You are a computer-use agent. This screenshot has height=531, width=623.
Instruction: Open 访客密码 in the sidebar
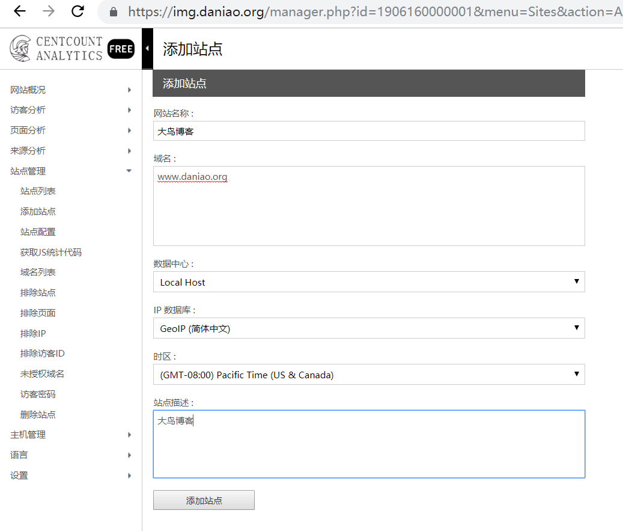point(38,394)
